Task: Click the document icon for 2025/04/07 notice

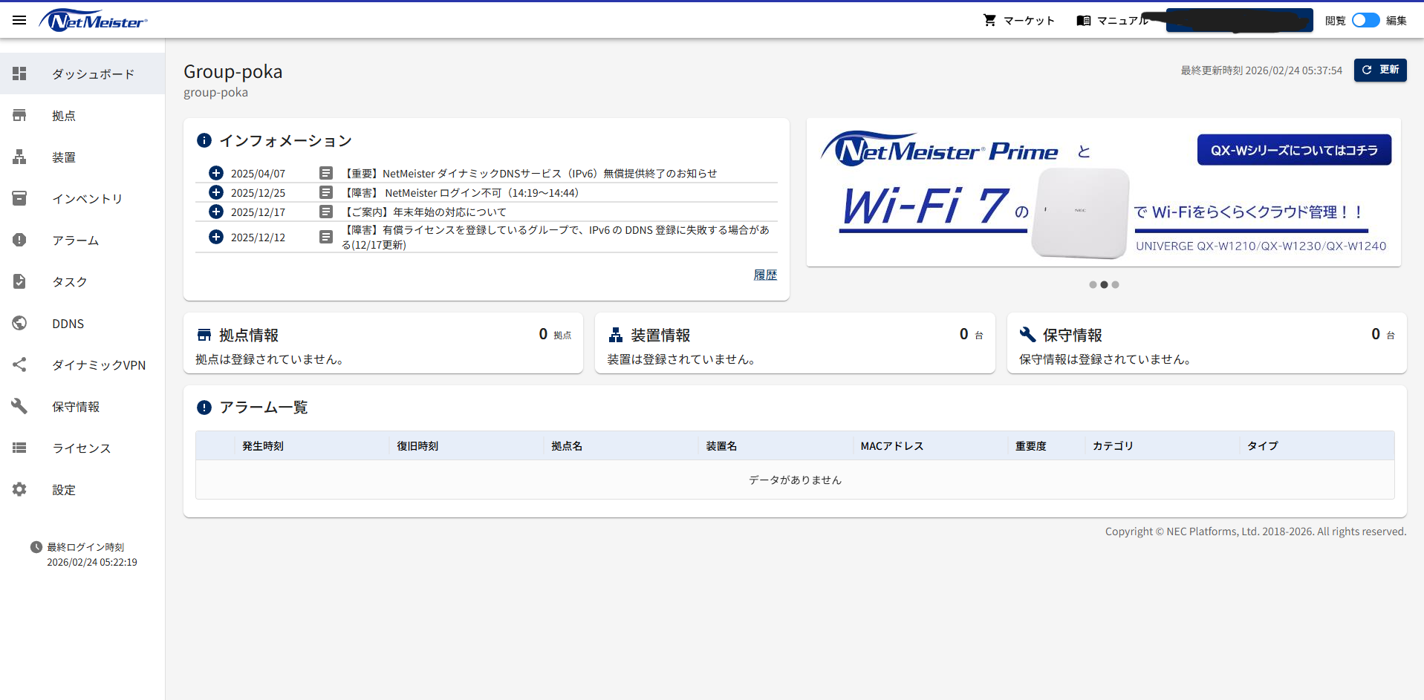Action: point(325,173)
